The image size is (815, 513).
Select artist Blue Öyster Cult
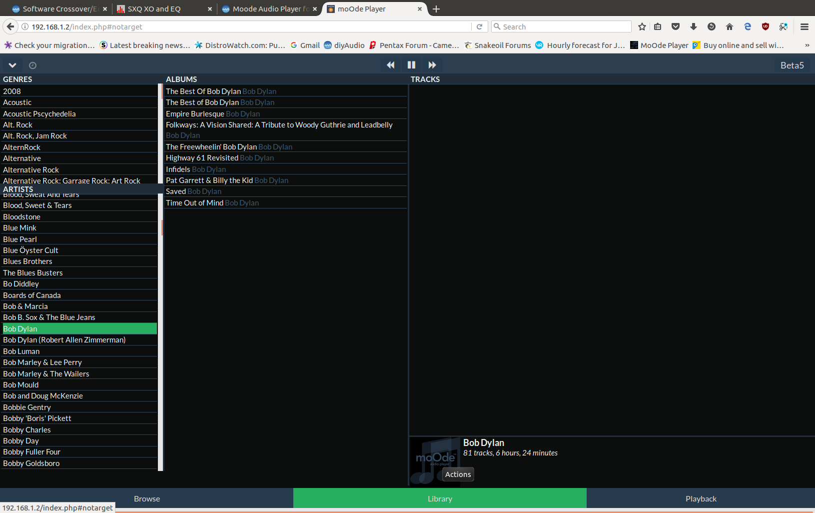point(80,250)
